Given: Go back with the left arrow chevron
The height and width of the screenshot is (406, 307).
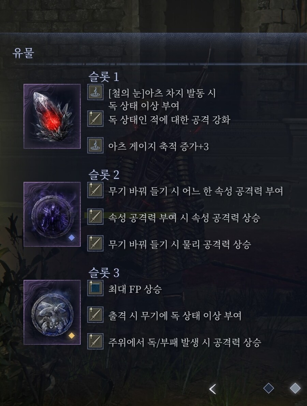Looking at the screenshot, I should [x=213, y=389].
